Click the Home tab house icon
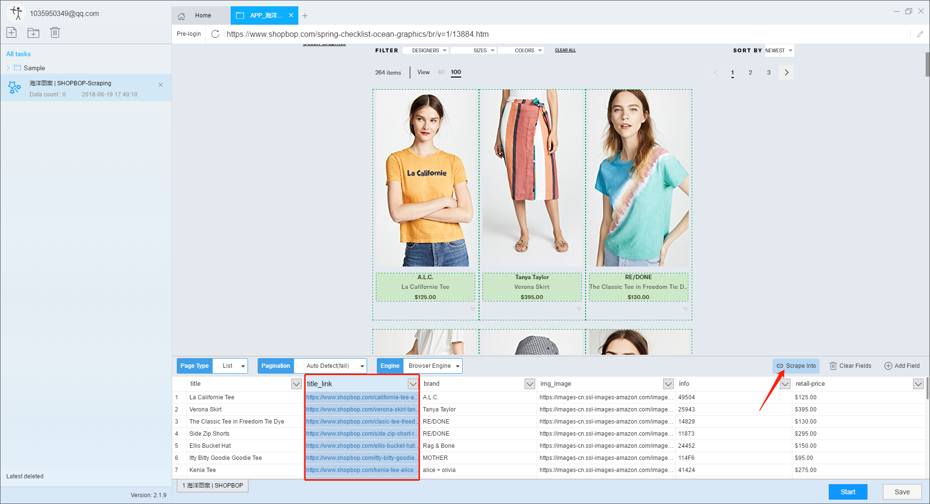 (x=182, y=16)
